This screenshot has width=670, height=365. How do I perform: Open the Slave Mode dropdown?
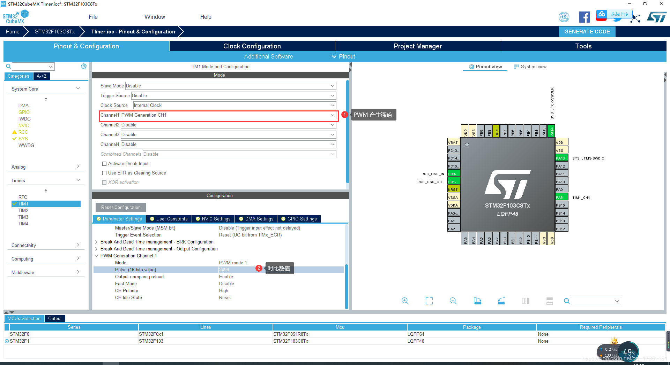point(230,86)
